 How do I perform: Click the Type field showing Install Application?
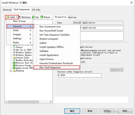coord(98,23)
